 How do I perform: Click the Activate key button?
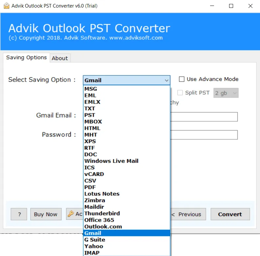(75, 214)
